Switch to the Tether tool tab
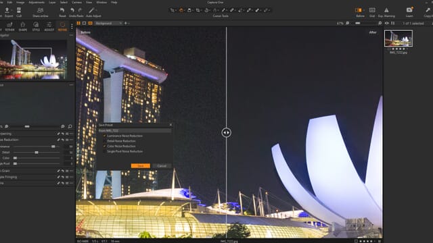 (x=9, y=26)
